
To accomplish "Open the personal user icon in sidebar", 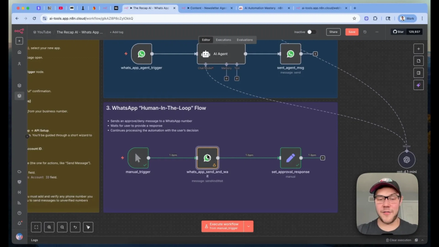I will [19, 64].
